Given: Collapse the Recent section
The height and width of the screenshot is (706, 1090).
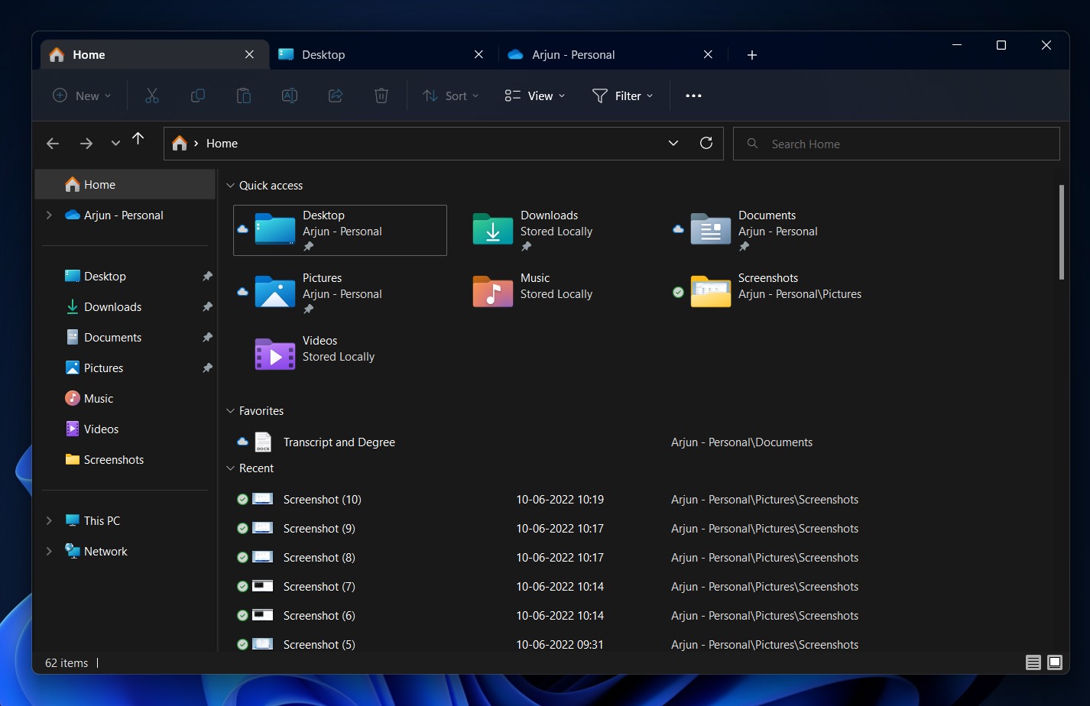Looking at the screenshot, I should pyautogui.click(x=231, y=468).
